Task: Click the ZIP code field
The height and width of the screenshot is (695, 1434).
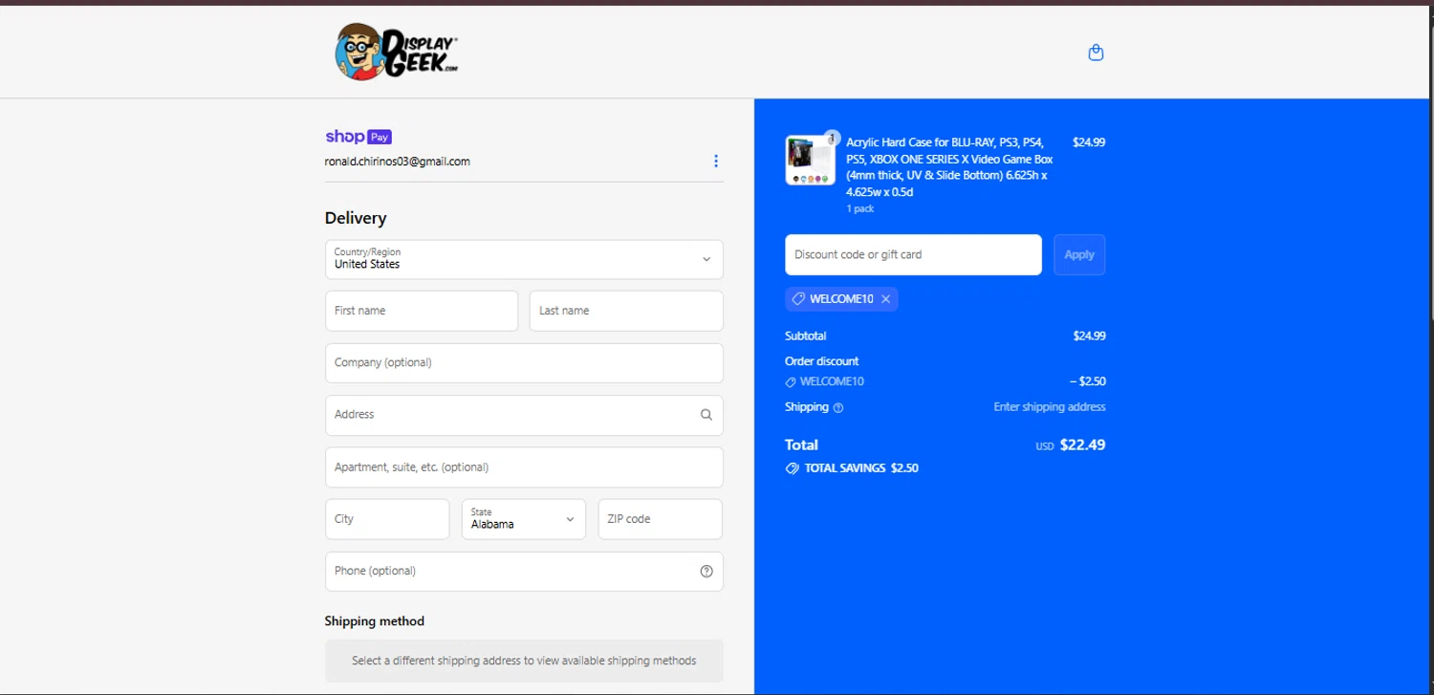Action: coord(661,519)
